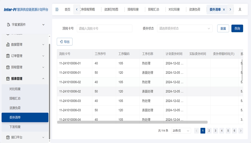251x143 pixels.
Task: Click the 订单管理 sidebar icon
Action: (8, 56)
